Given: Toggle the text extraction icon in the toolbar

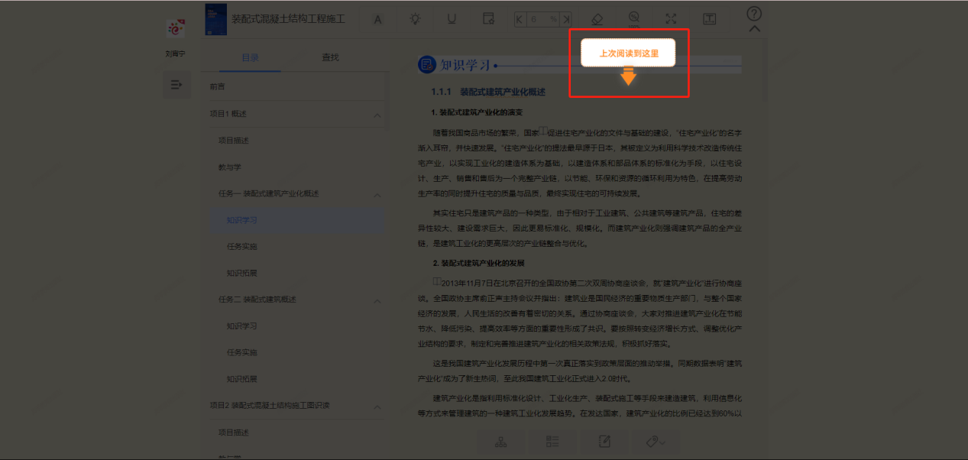Looking at the screenshot, I should click(x=709, y=19).
